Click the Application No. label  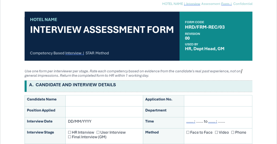tap(159, 99)
